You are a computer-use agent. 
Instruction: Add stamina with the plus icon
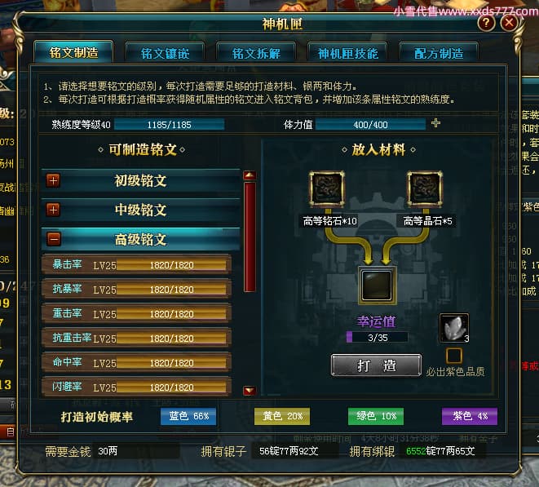435,123
